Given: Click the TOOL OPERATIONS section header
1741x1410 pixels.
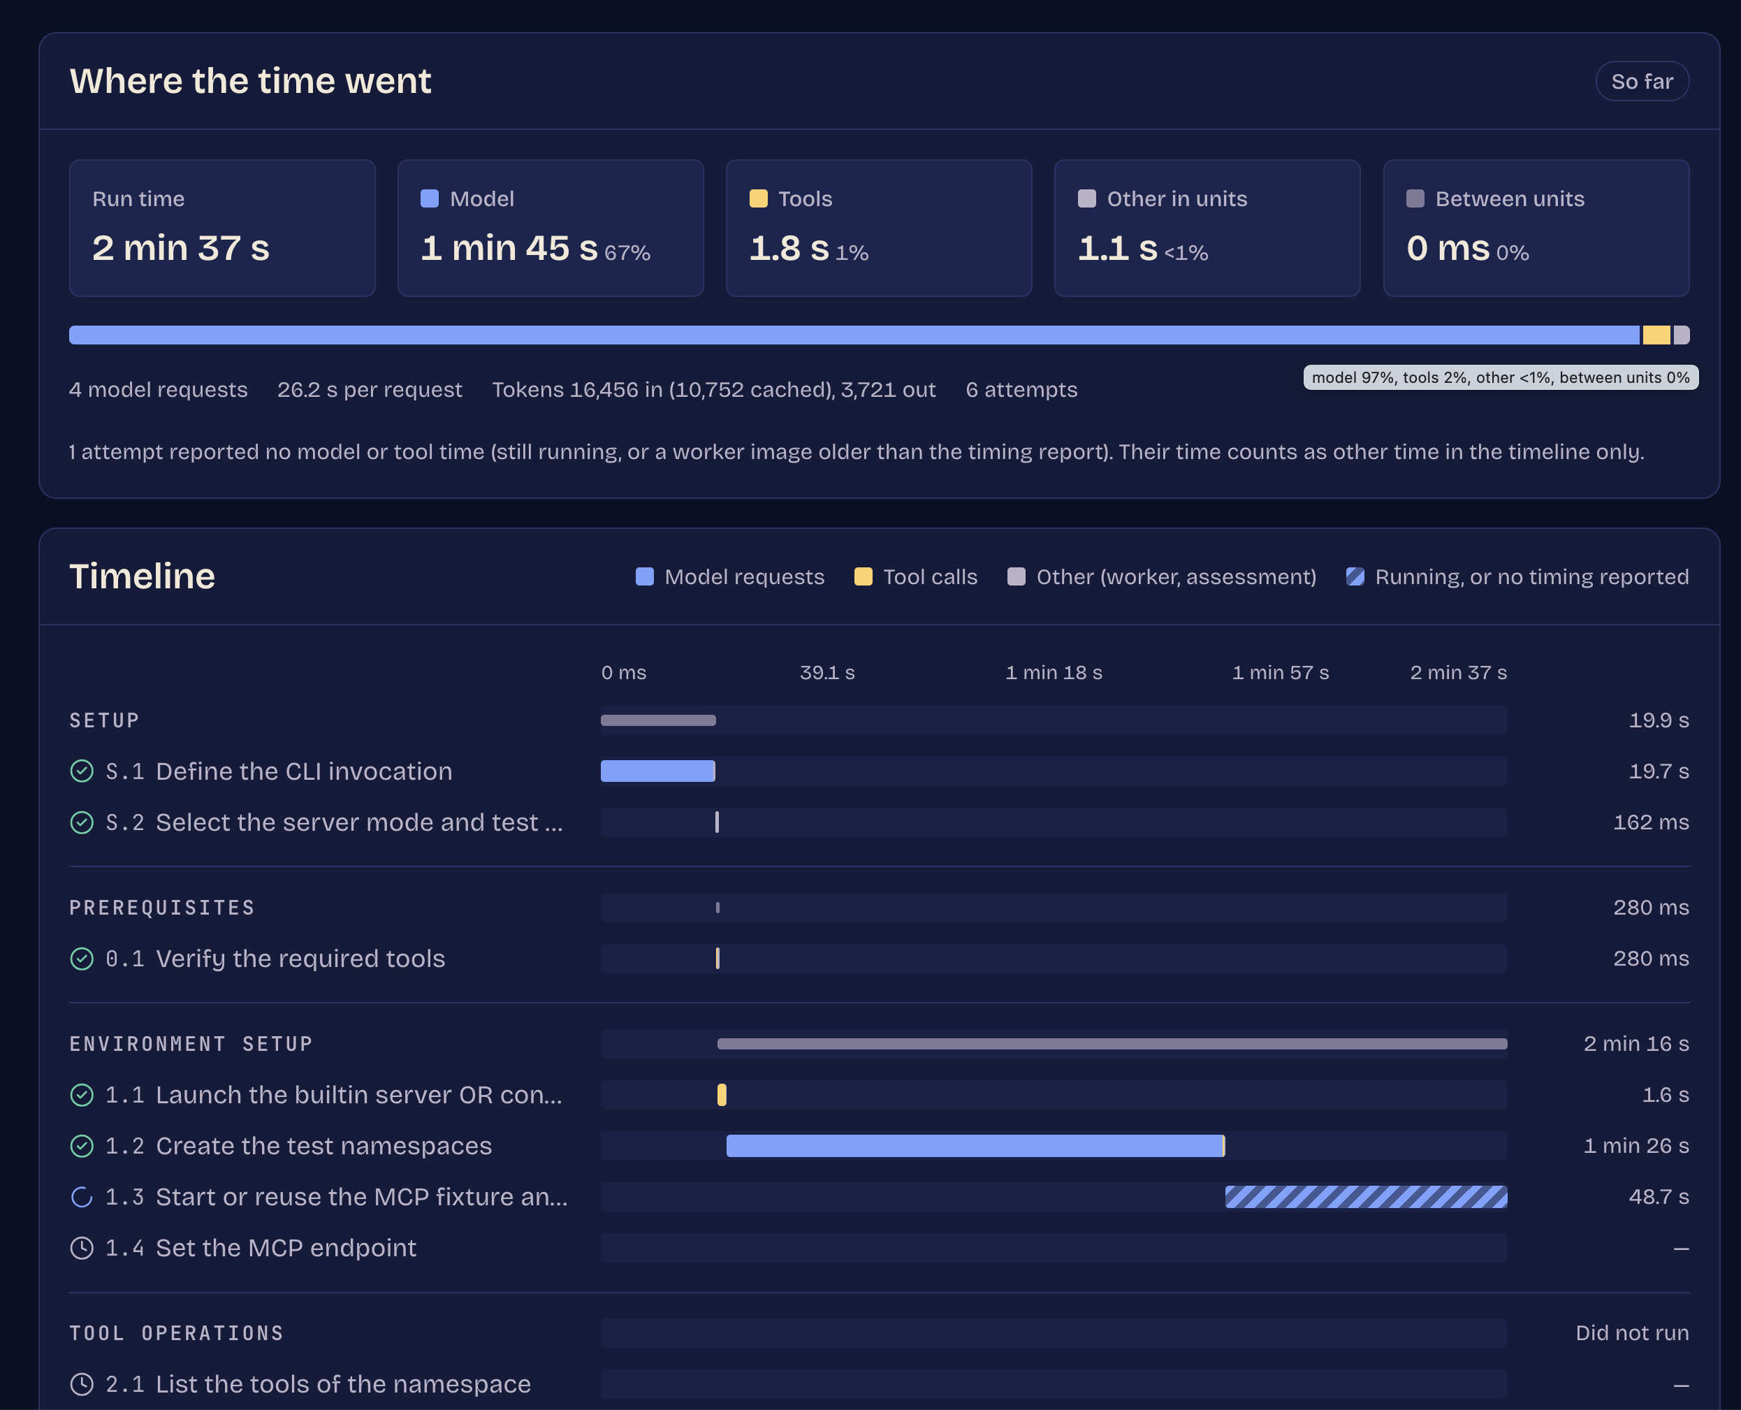Looking at the screenshot, I should tap(177, 1334).
